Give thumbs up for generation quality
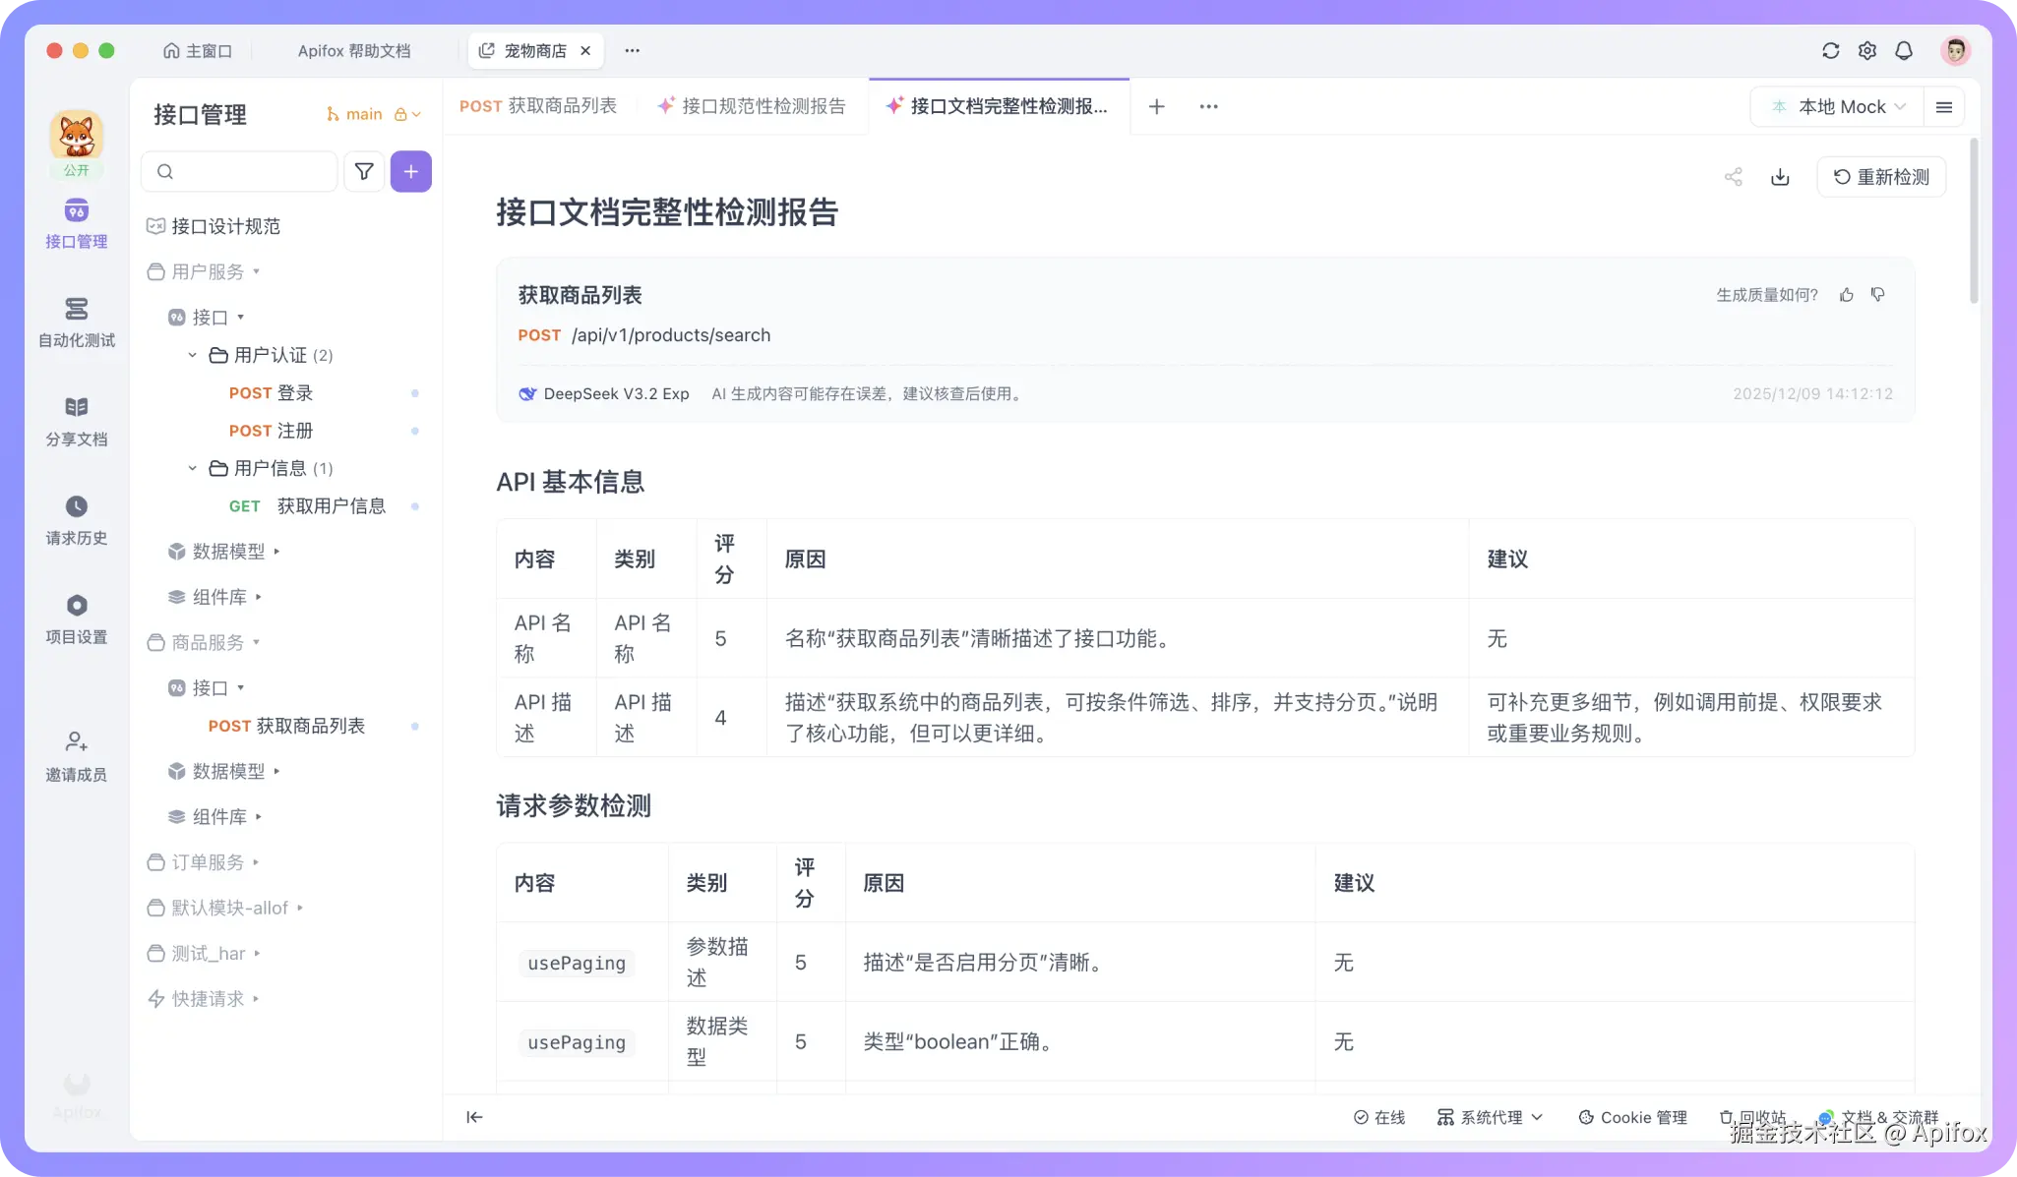2017x1177 pixels. 1847,295
